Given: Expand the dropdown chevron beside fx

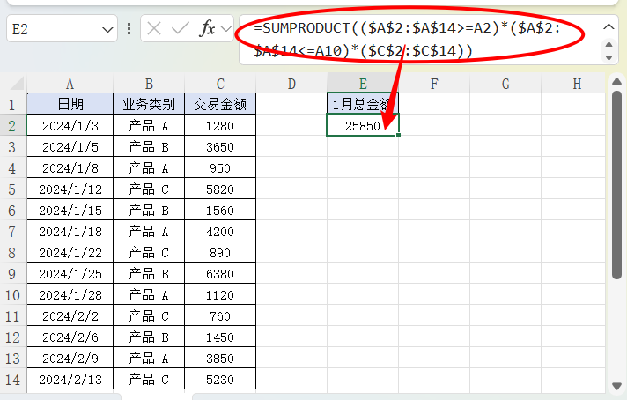Looking at the screenshot, I should [x=225, y=29].
